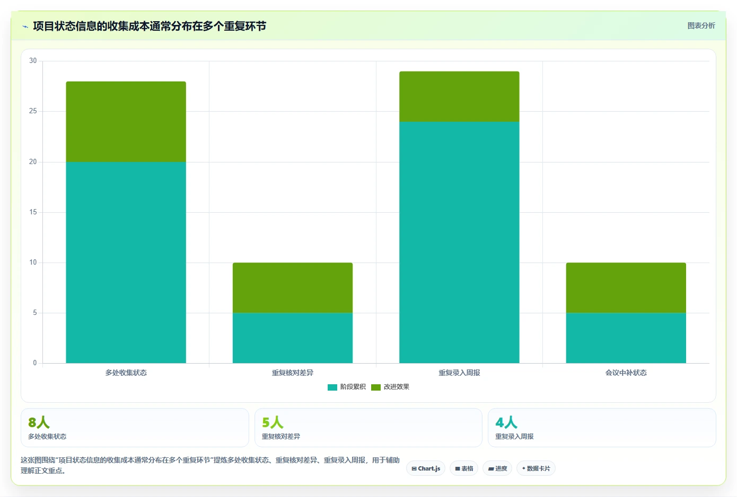Click the teal bar segment for 多处收集状态
737x497 pixels.
(126, 263)
